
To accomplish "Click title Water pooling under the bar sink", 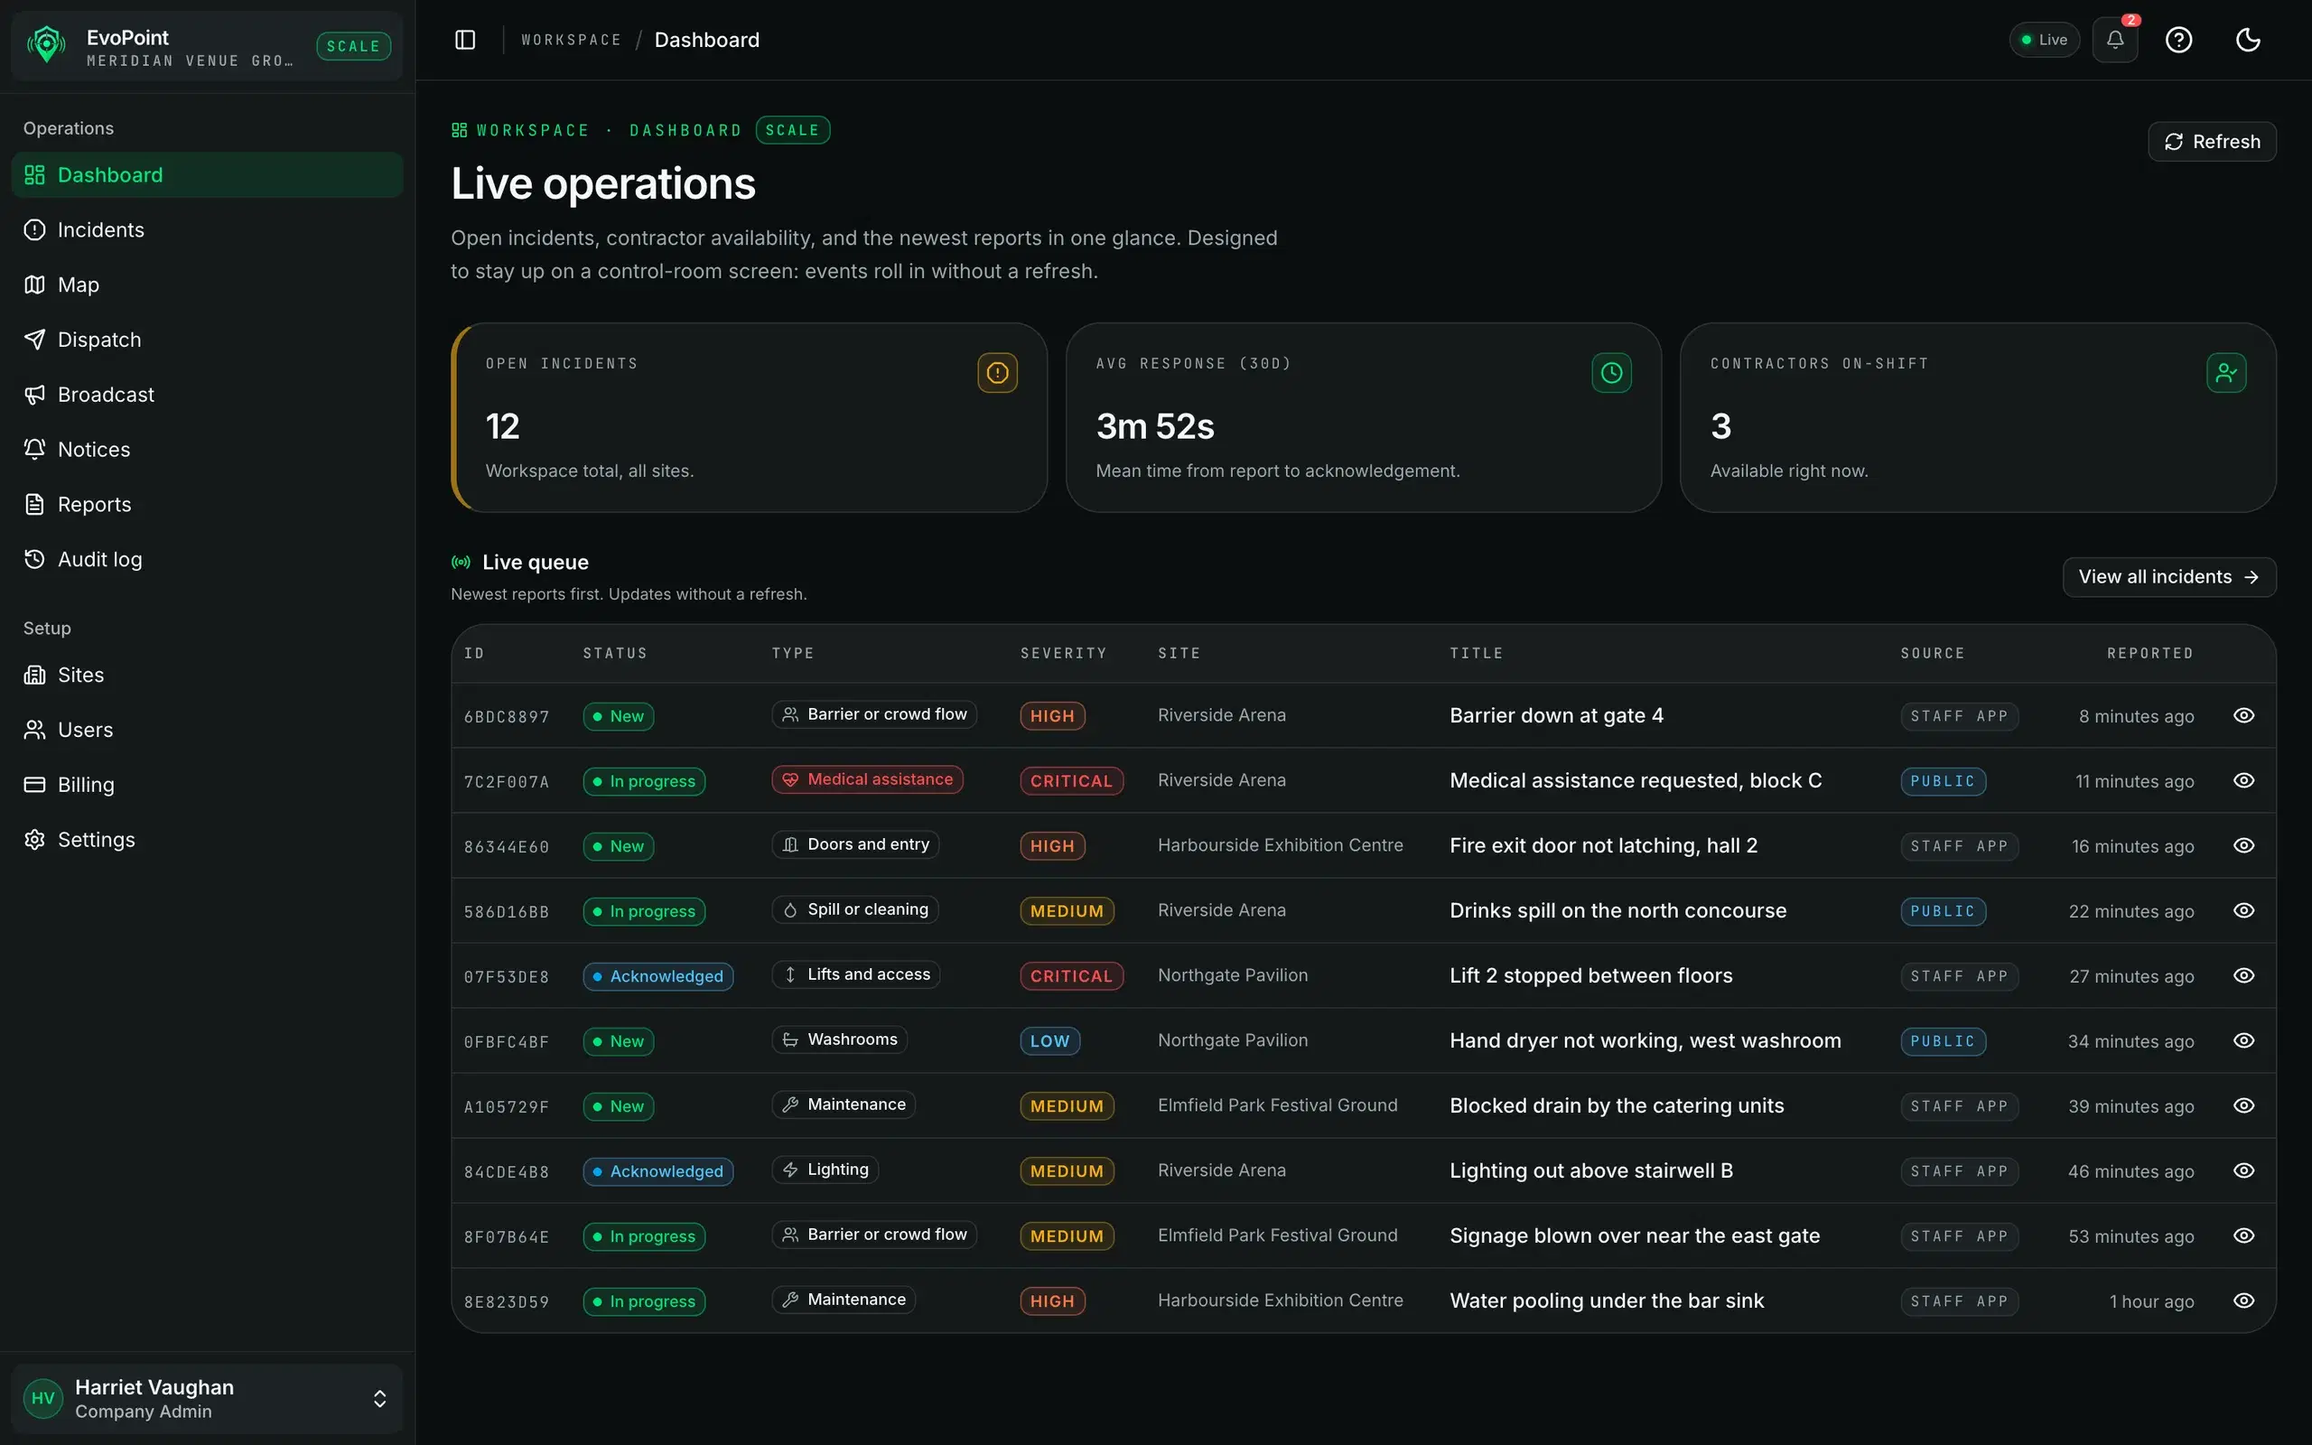I will coord(1607,1300).
